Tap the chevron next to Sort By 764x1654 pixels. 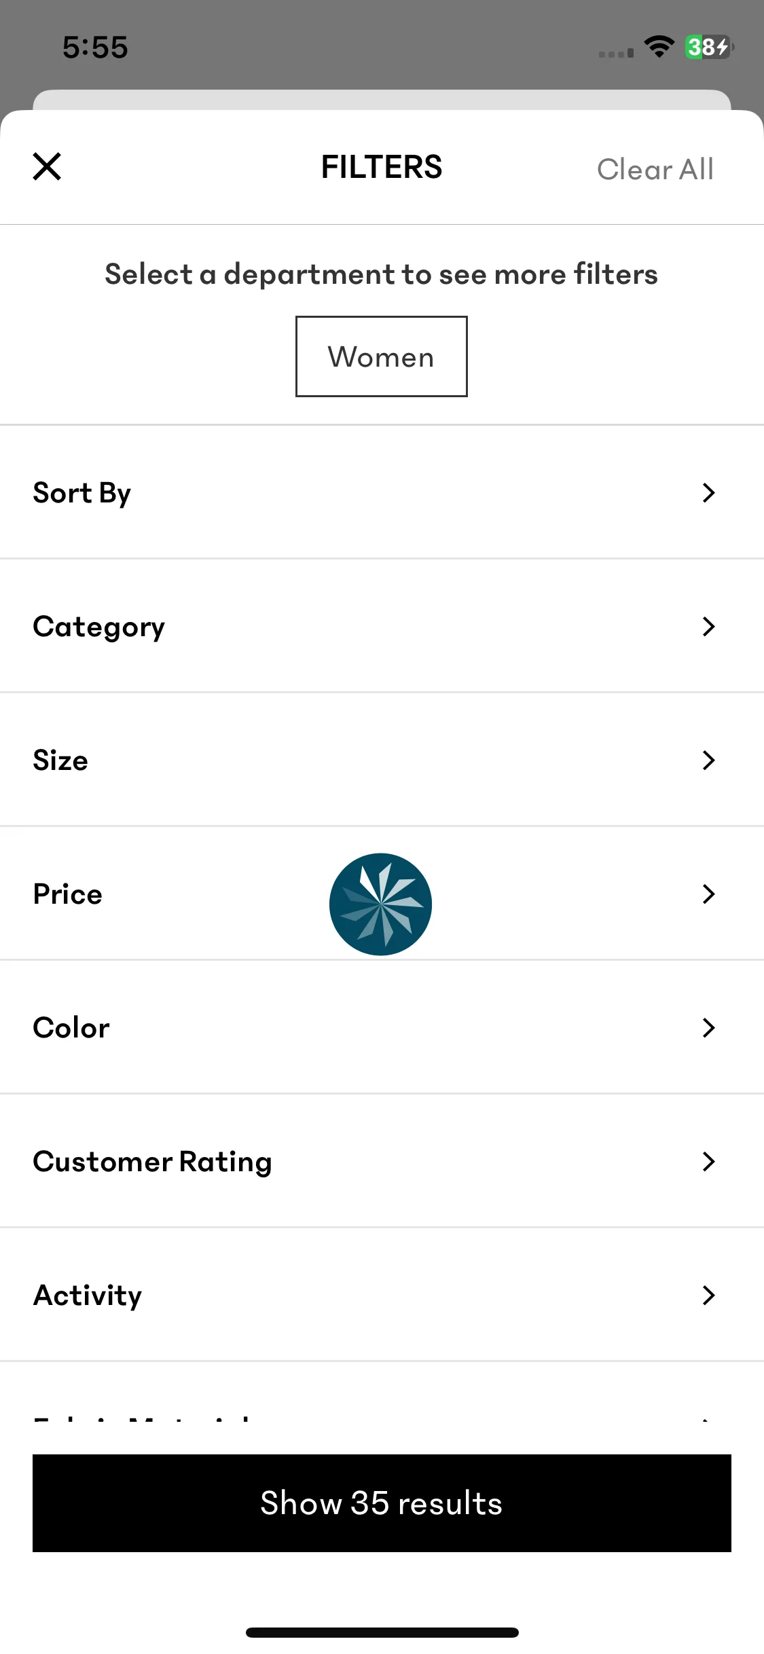click(709, 492)
